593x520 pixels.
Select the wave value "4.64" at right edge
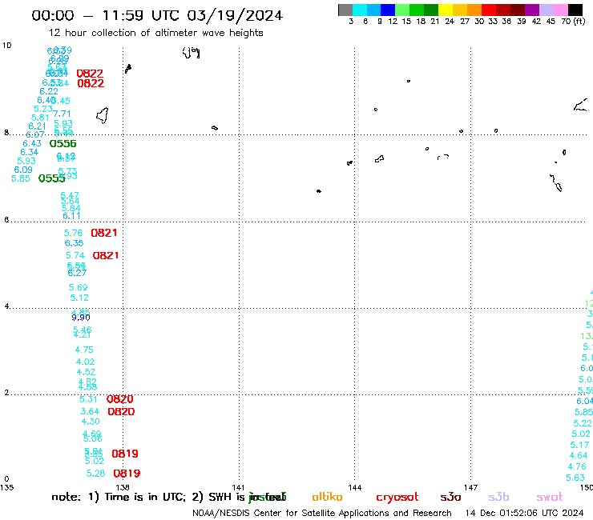click(579, 456)
